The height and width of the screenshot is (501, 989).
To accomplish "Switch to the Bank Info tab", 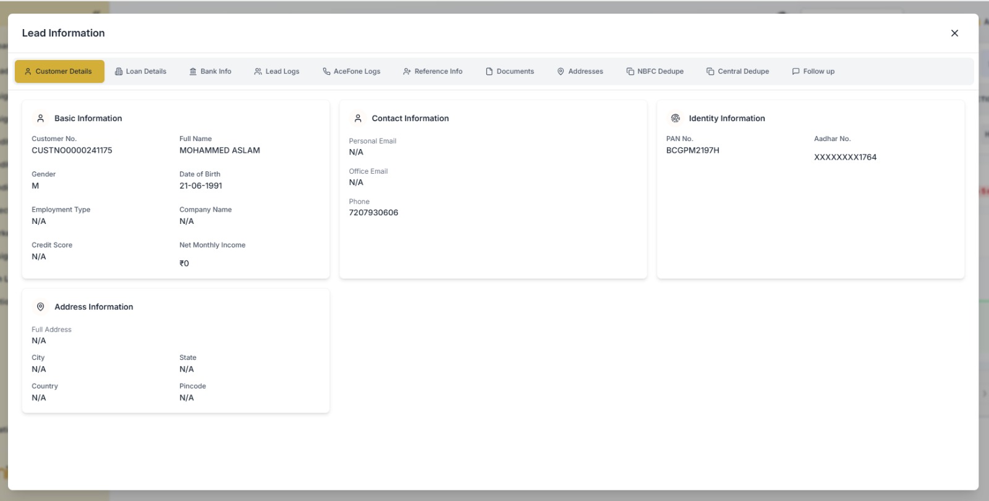I will click(210, 71).
